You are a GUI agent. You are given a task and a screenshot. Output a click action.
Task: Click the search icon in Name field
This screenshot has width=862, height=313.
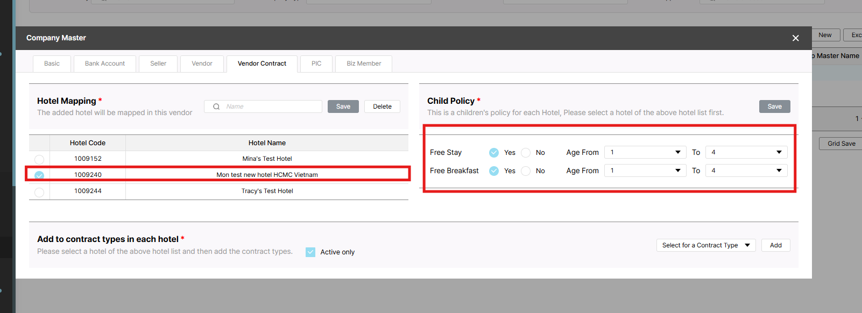216,106
